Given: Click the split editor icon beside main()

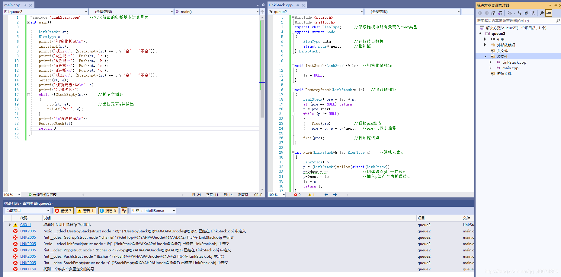Looking at the screenshot, I should (262, 11).
